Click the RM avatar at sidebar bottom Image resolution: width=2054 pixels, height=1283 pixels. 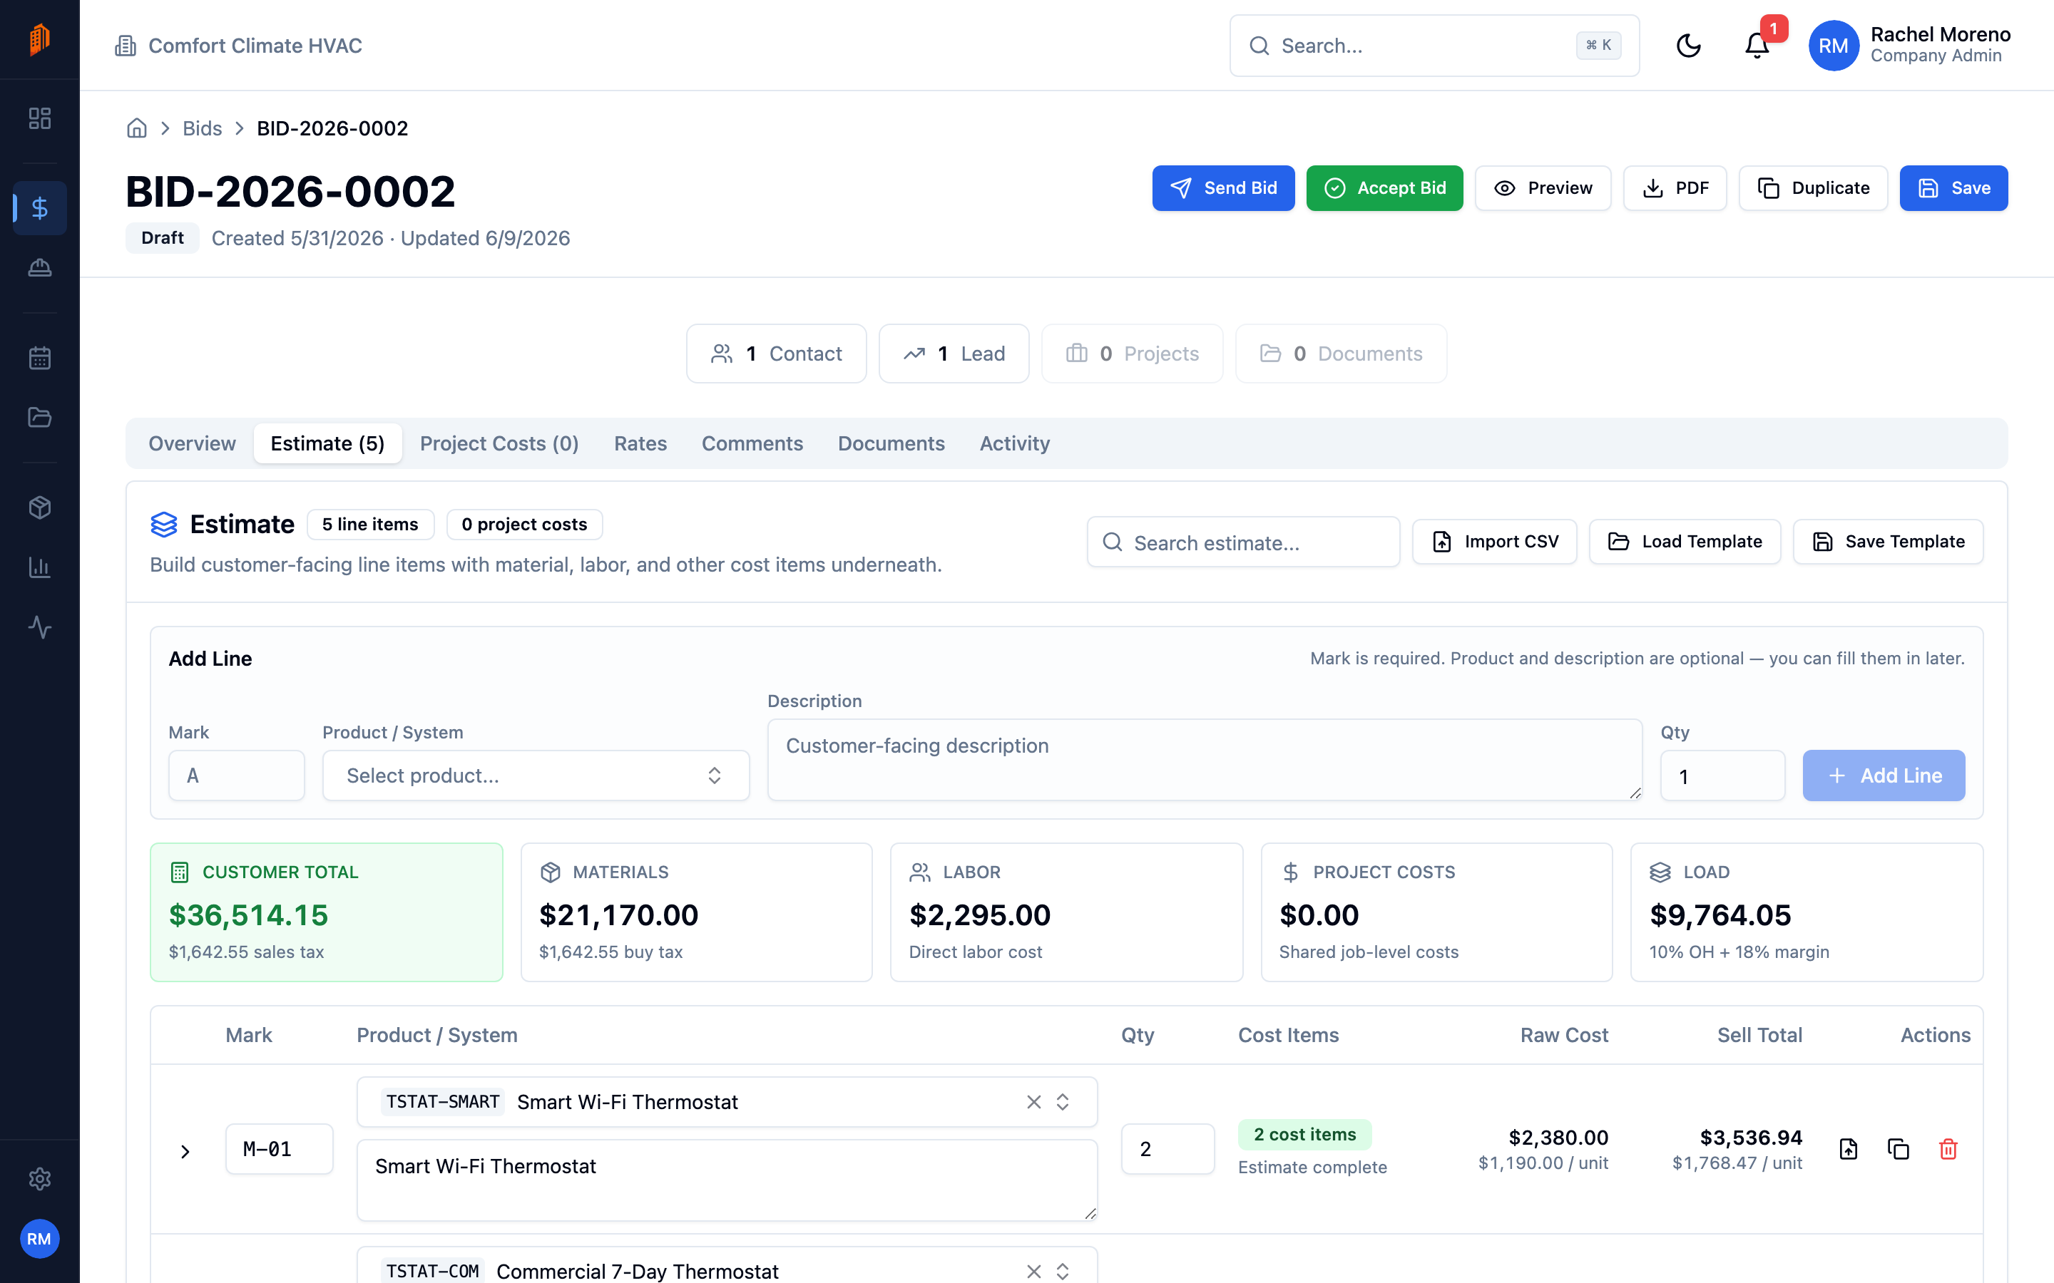[39, 1239]
